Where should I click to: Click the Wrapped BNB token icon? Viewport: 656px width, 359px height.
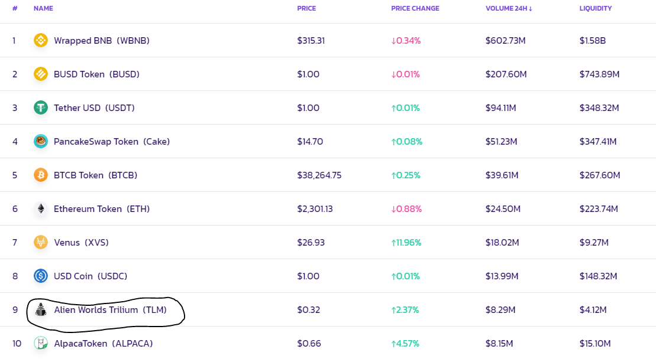click(41, 41)
